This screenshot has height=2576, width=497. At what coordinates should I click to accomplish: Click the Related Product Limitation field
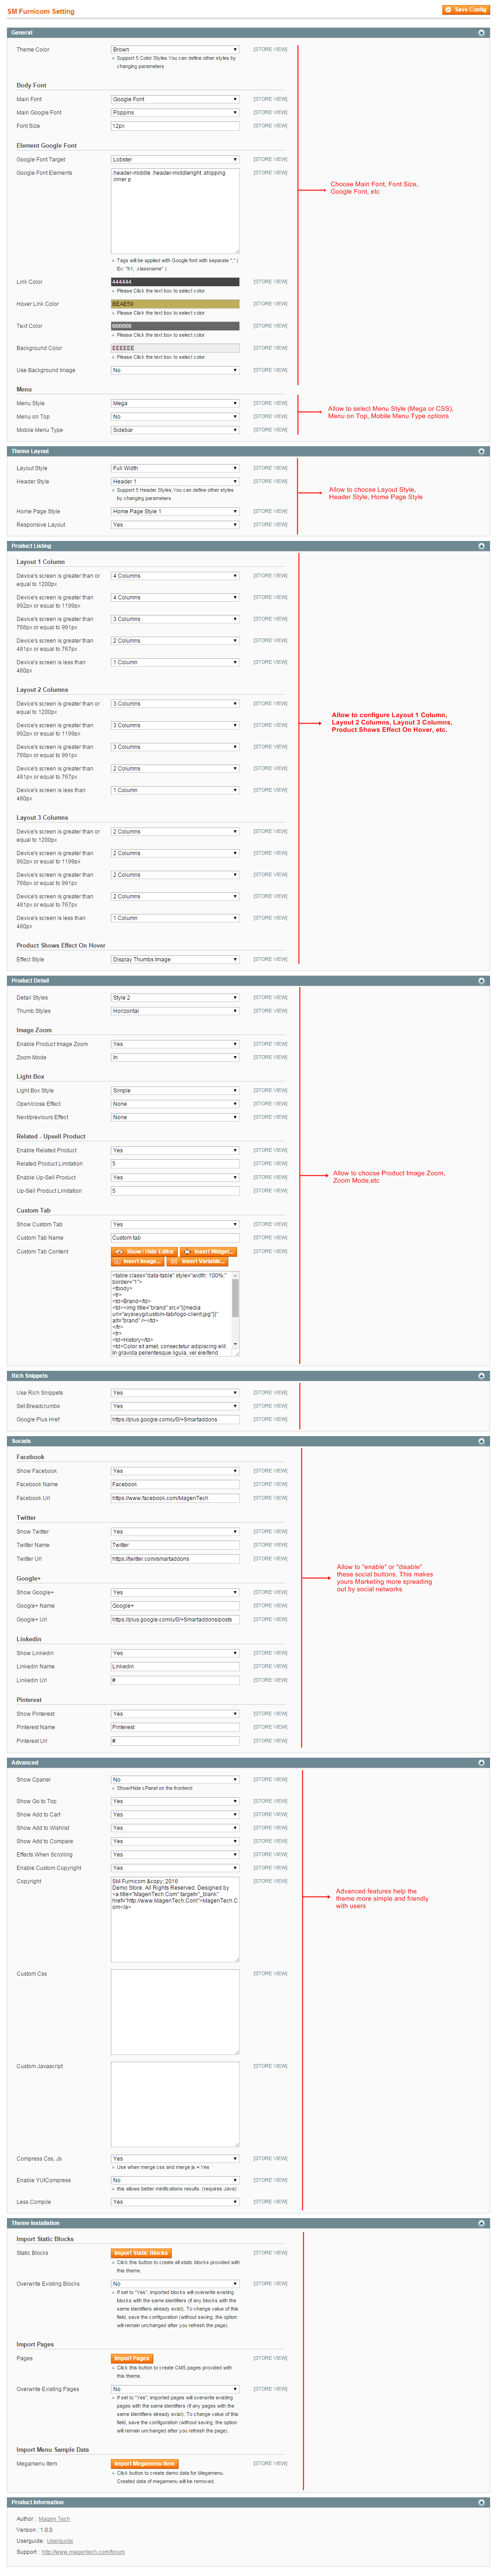[175, 1164]
